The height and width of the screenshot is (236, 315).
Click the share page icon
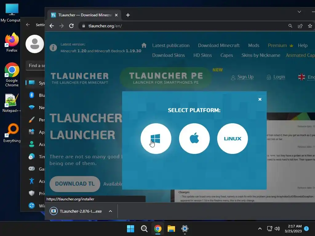(300, 26)
